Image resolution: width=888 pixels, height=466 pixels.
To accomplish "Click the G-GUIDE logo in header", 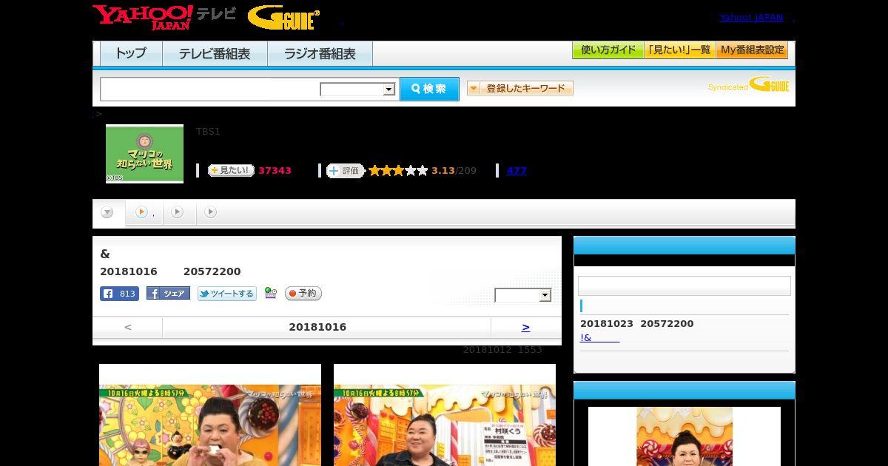I will point(283,18).
